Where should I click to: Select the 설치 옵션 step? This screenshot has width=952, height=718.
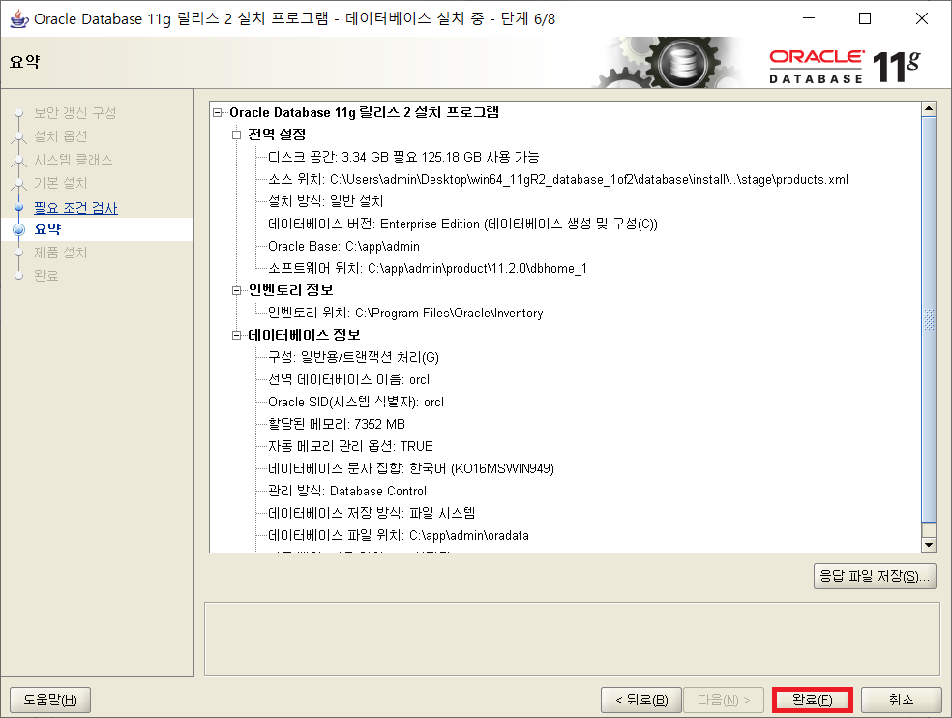(x=61, y=136)
